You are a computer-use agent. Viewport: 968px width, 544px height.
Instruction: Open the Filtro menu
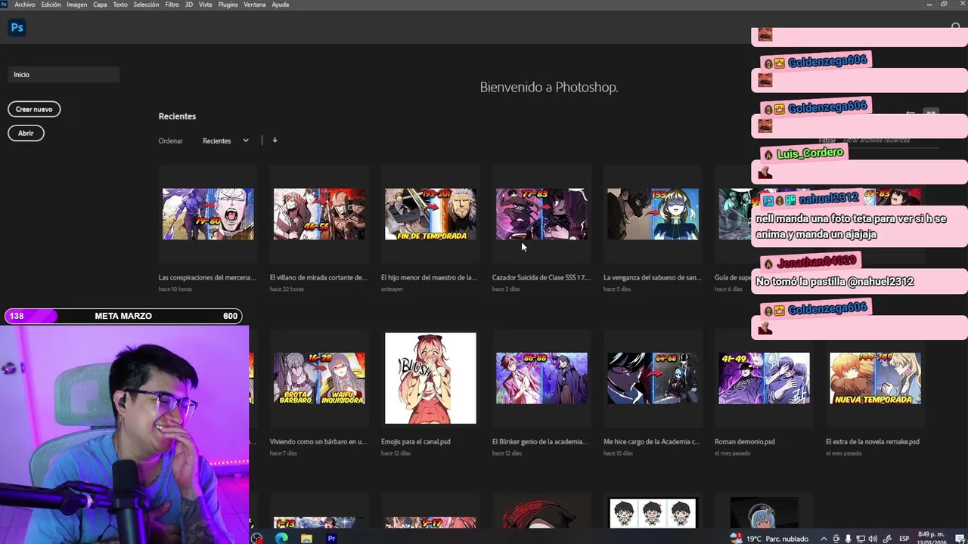(172, 5)
